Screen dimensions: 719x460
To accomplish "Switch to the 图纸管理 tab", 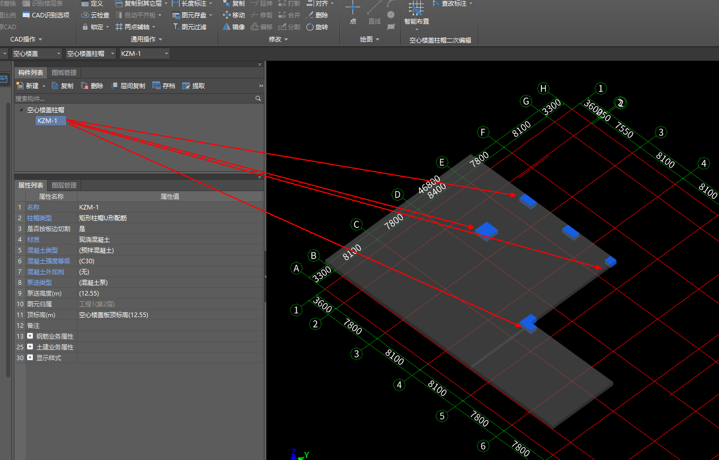I will (x=64, y=73).
